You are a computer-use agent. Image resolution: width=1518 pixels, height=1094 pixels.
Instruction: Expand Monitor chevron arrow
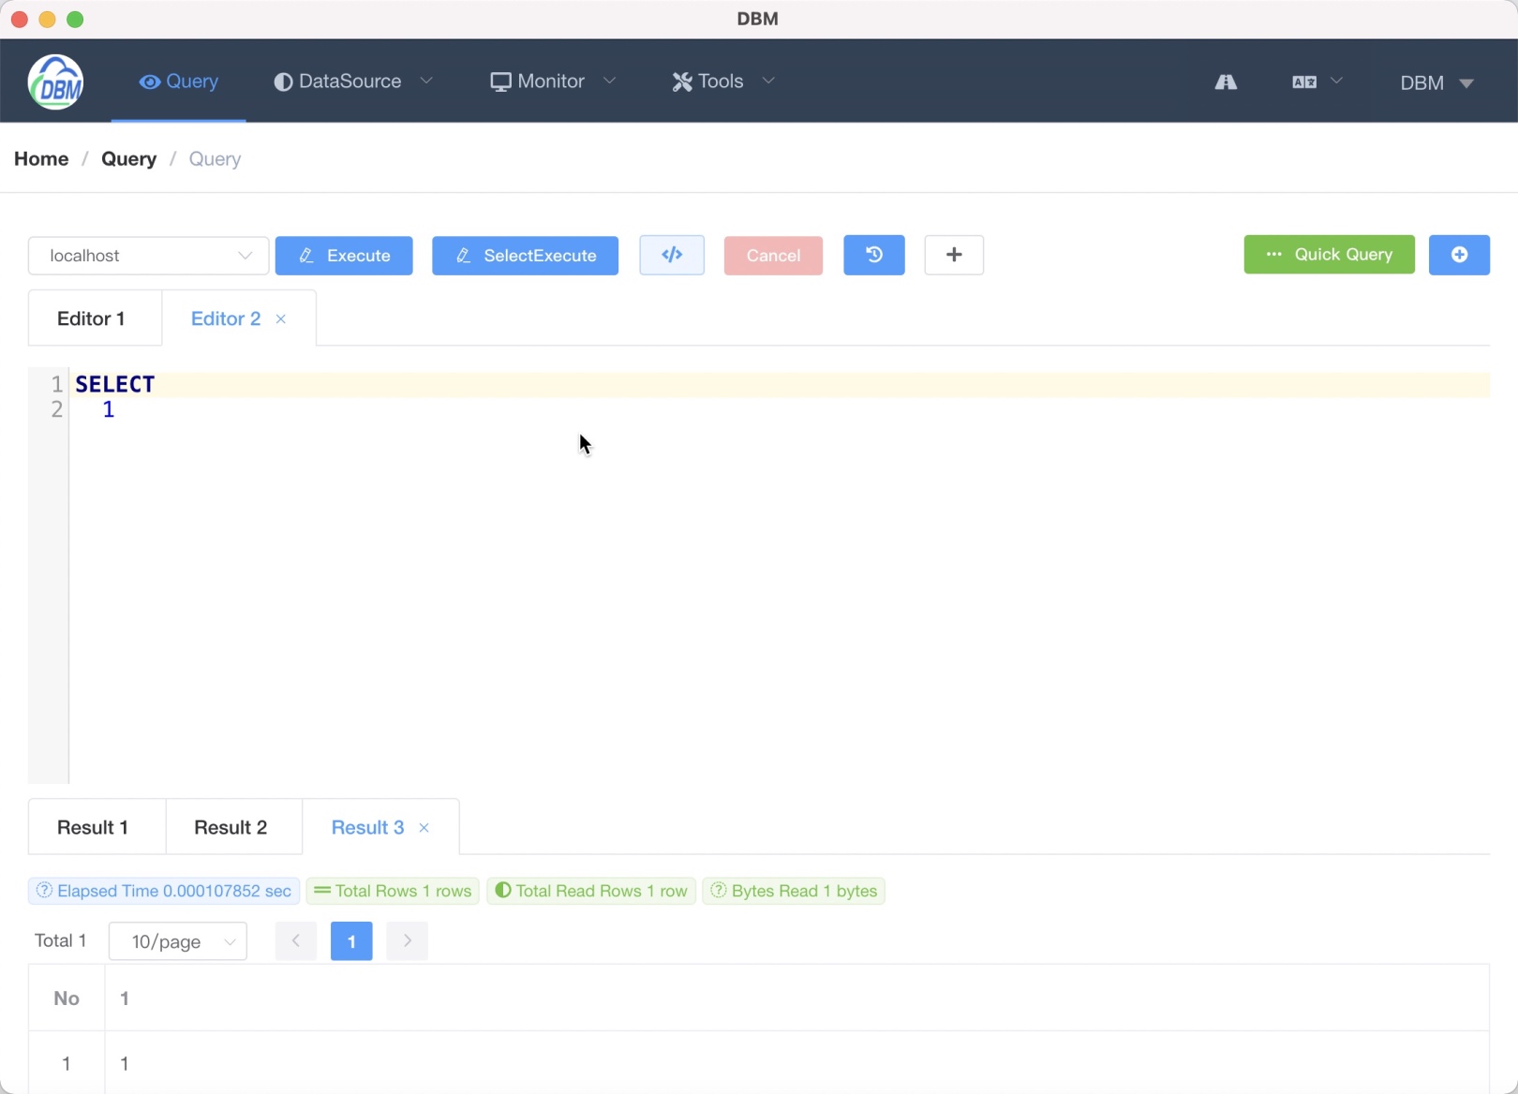609,81
